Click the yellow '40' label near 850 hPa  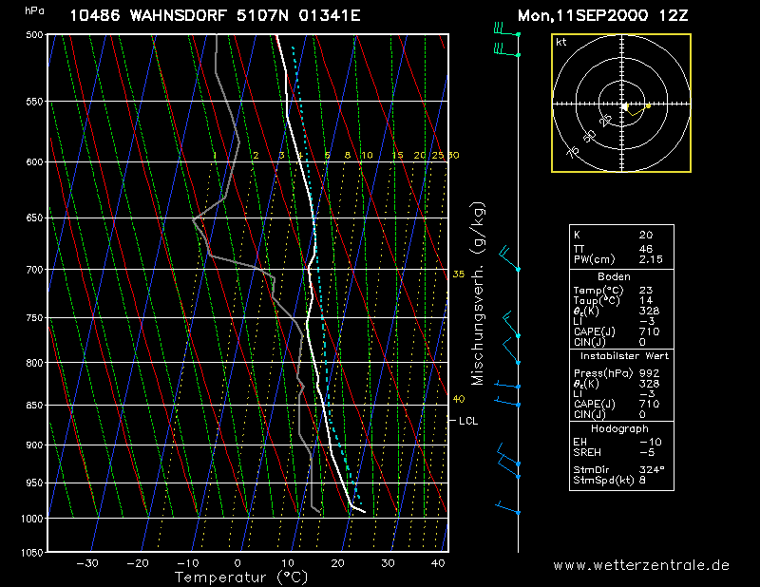pyautogui.click(x=458, y=399)
